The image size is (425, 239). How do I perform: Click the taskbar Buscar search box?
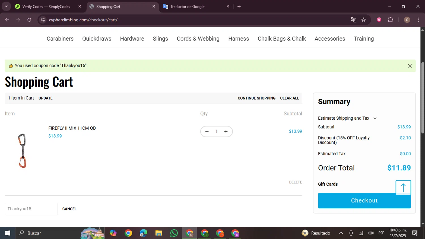[x=59, y=233]
